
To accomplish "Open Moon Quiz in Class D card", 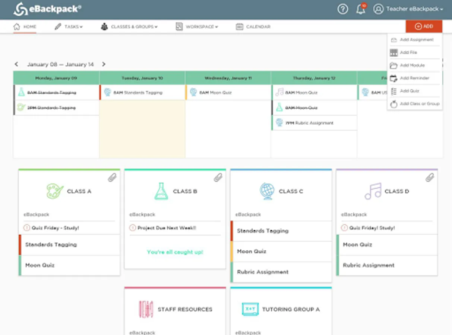I will 387,245.
